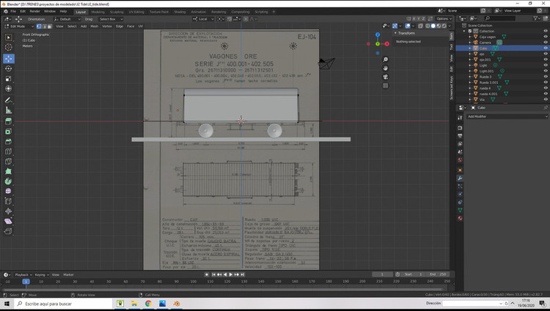Viewport: 550px width, 311px height.
Task: Click the viewport zoom magnifier icon
Action: 386,59
